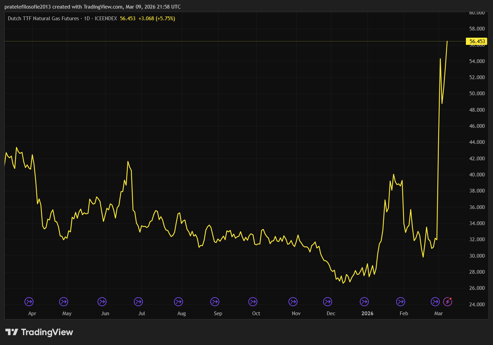Click the 1D interval label in legend
The image size is (493, 345).
coord(87,19)
